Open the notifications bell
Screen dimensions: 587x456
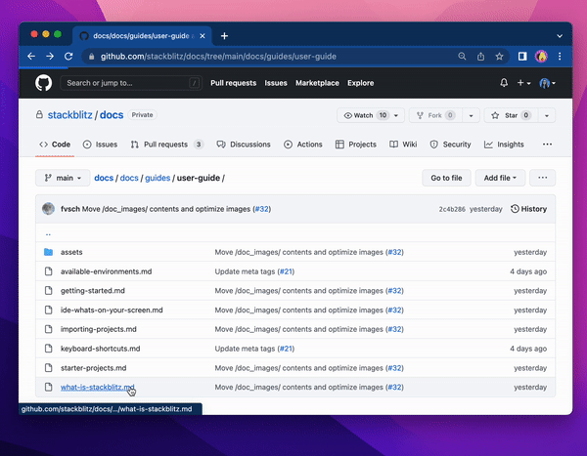(x=504, y=83)
